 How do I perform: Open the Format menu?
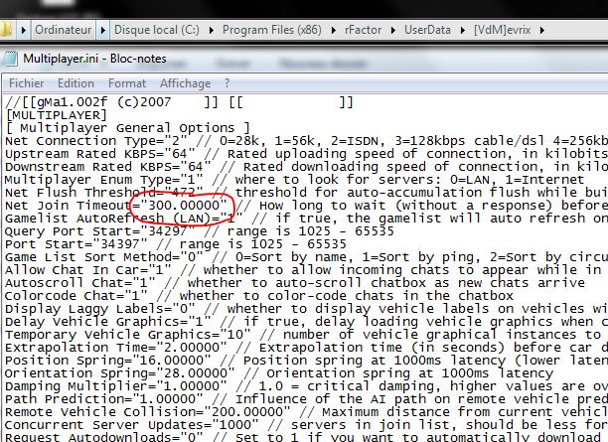coord(127,83)
